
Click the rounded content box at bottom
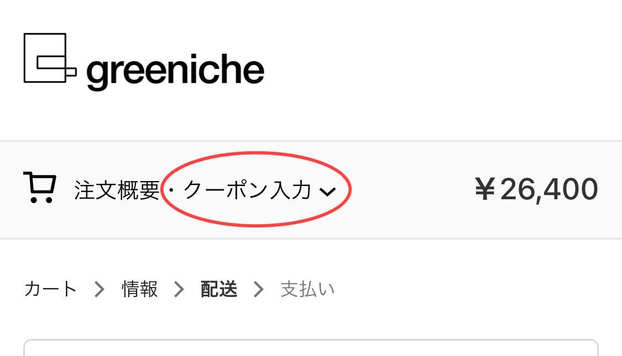[x=311, y=348]
